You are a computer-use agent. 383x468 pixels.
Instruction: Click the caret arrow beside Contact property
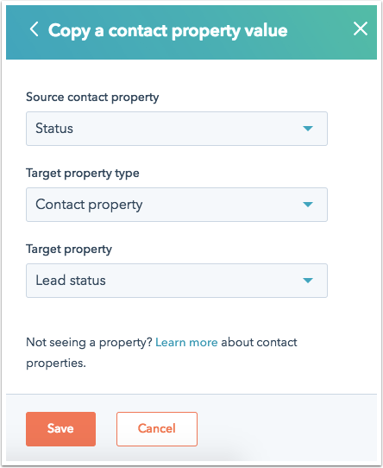coord(308,205)
